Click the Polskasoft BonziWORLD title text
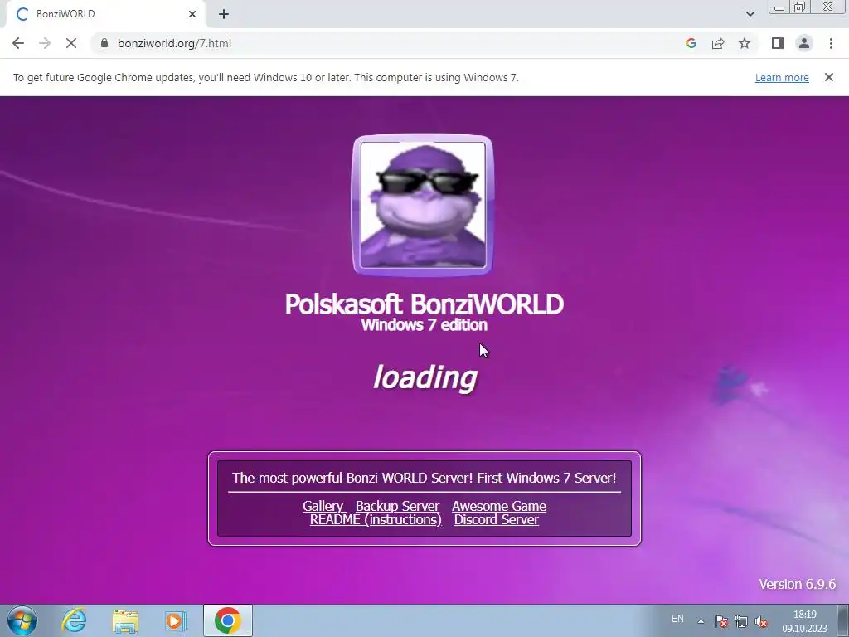The width and height of the screenshot is (849, 637). click(x=424, y=304)
